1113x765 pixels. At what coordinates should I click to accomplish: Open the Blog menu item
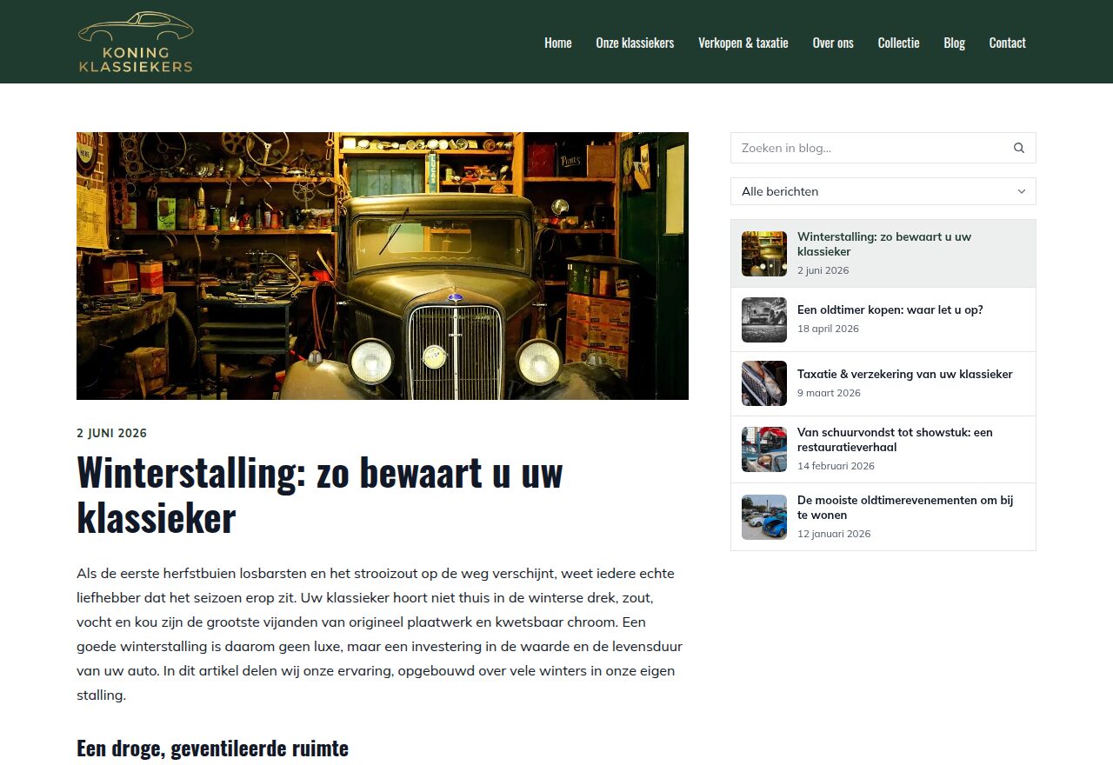(954, 43)
